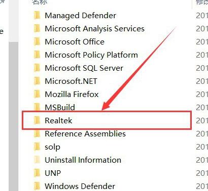Image resolution: width=208 pixels, height=191 pixels.
Task: Click the Realtek folder name
Action: click(58, 120)
